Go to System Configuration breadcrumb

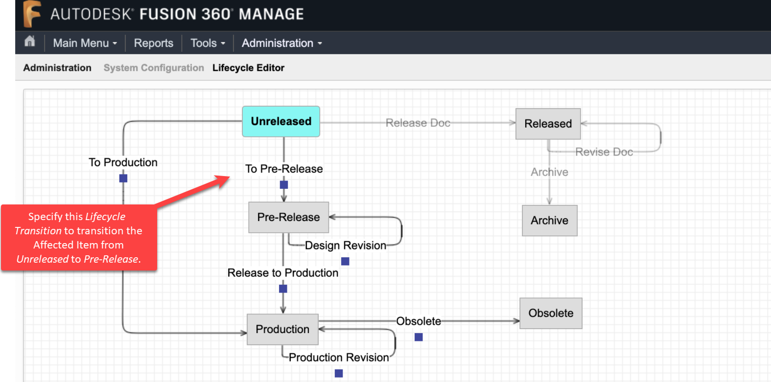154,68
